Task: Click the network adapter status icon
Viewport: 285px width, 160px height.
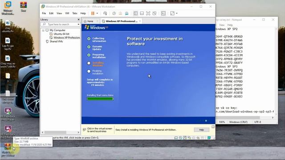Action: 189,138
